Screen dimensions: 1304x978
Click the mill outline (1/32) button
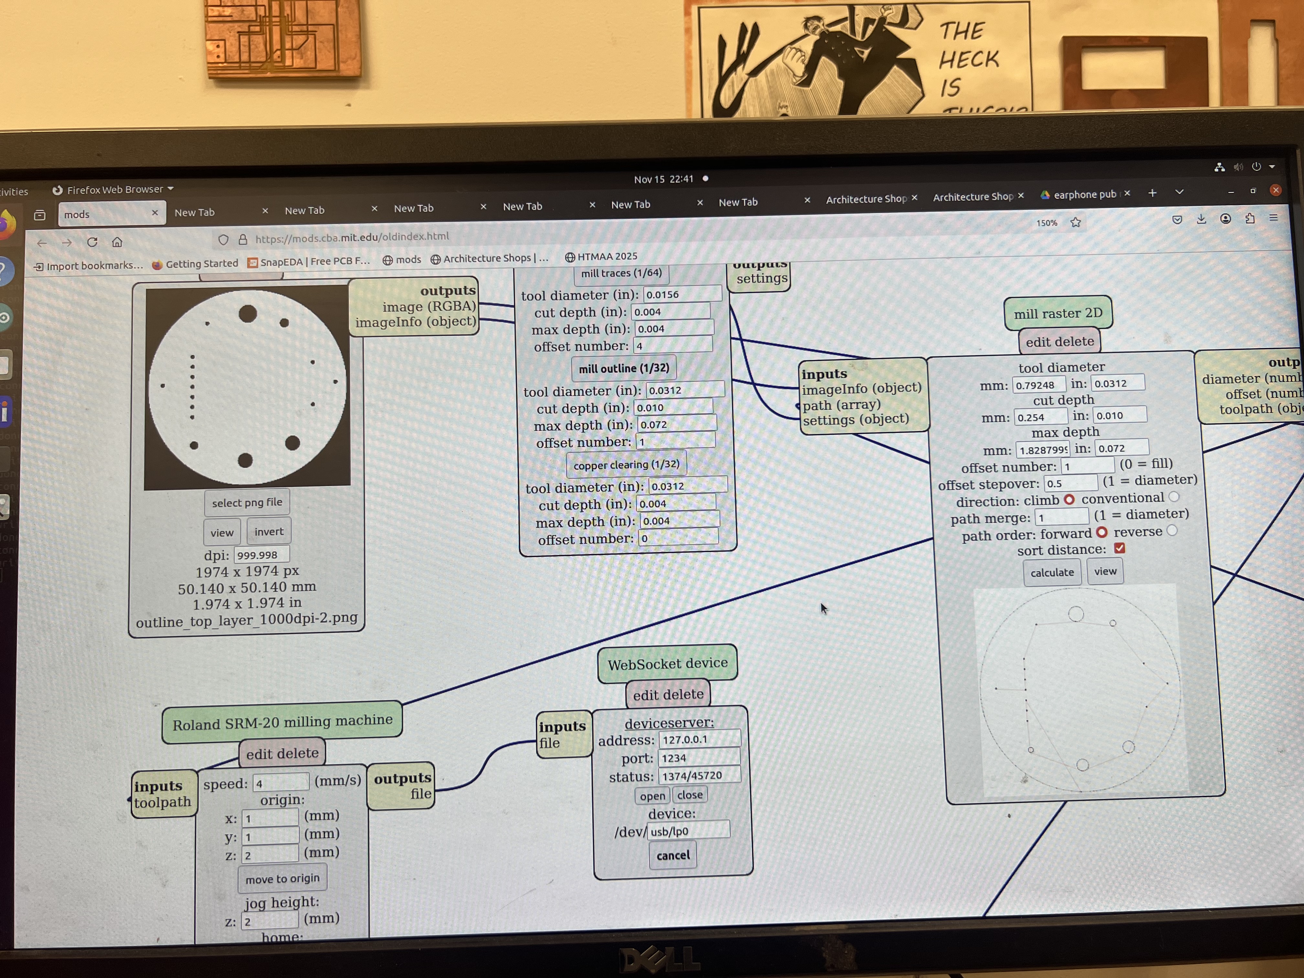pos(624,368)
